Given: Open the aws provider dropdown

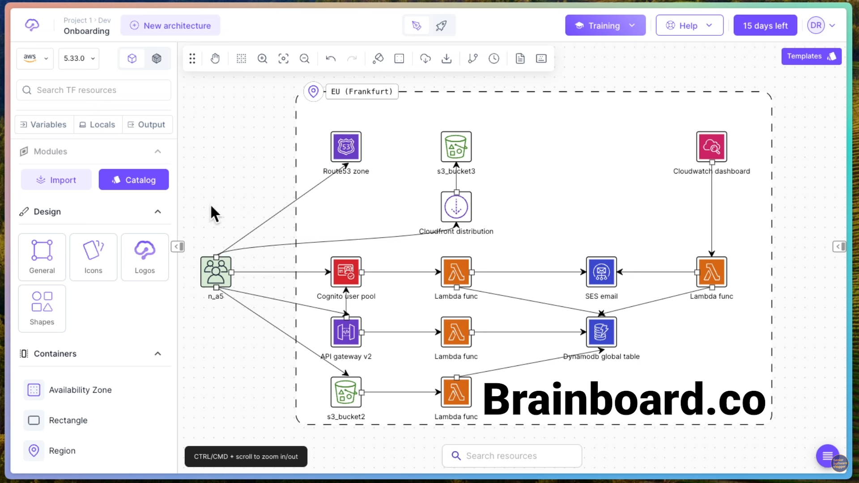Looking at the screenshot, I should point(35,59).
